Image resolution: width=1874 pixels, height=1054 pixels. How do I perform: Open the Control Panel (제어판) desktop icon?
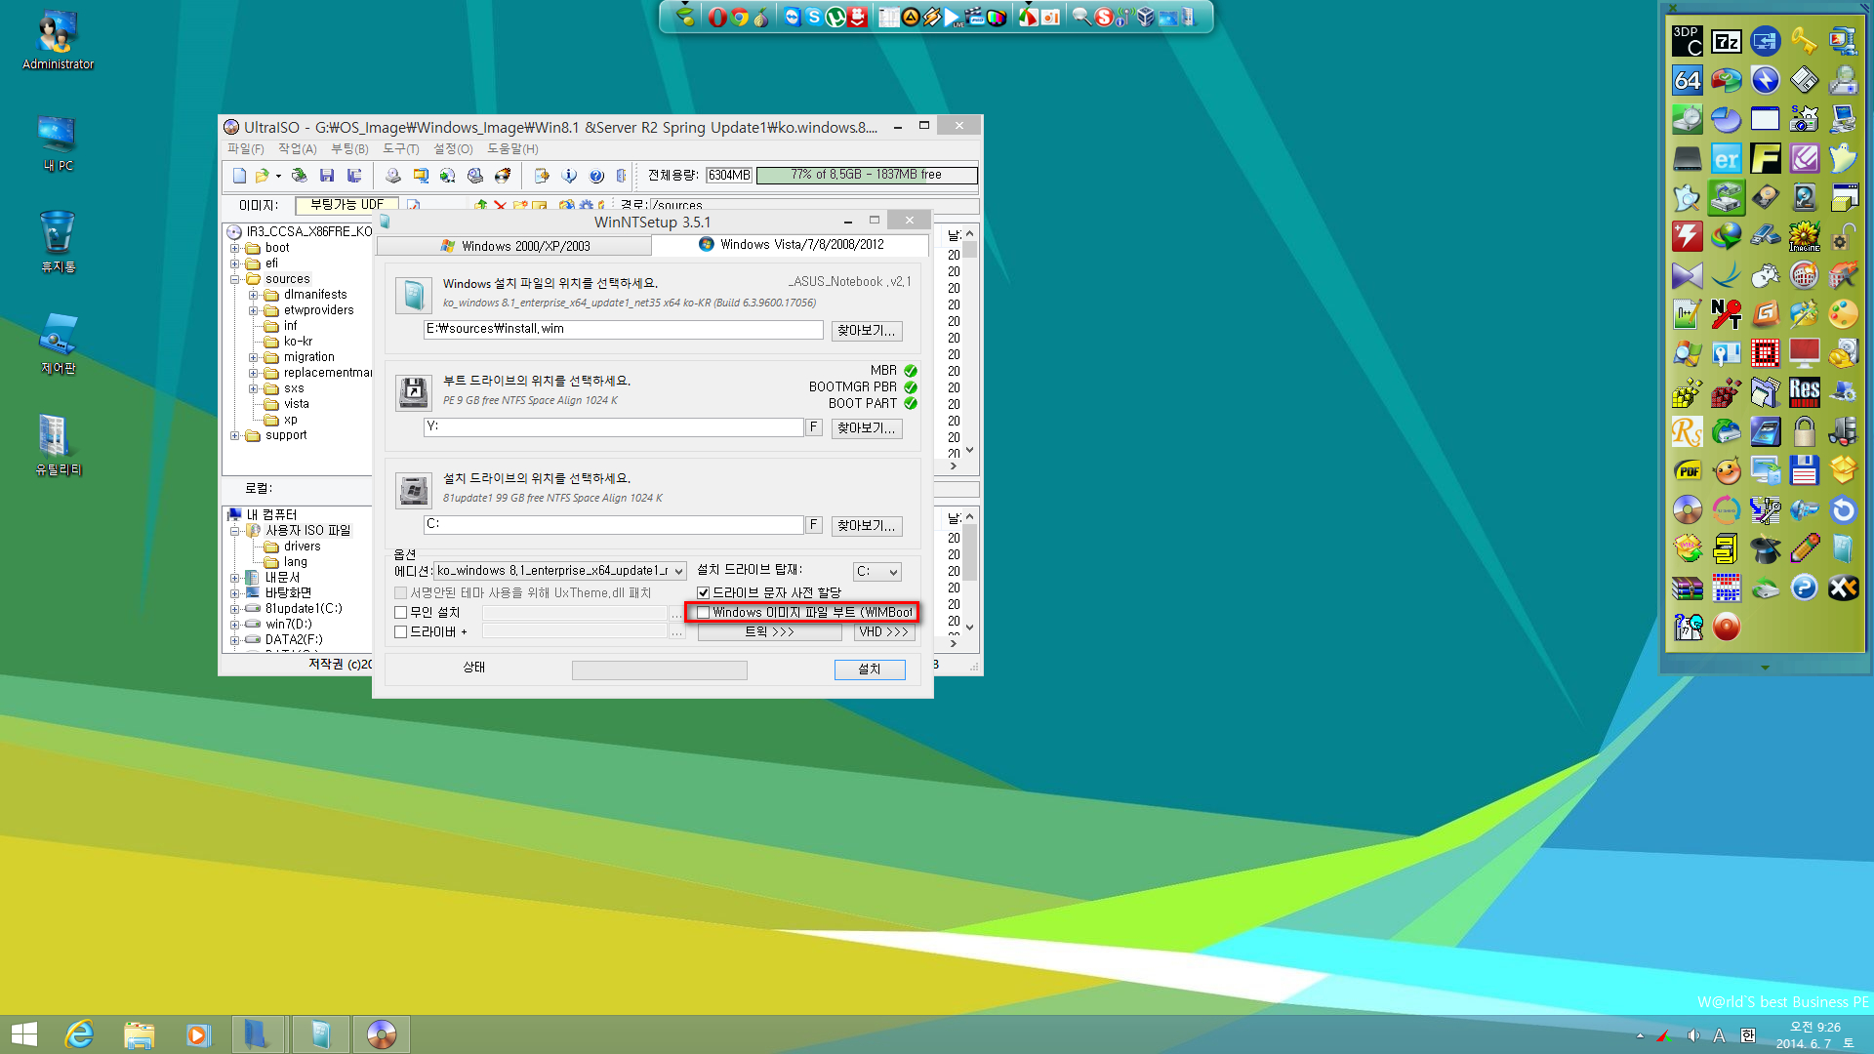[x=58, y=343]
